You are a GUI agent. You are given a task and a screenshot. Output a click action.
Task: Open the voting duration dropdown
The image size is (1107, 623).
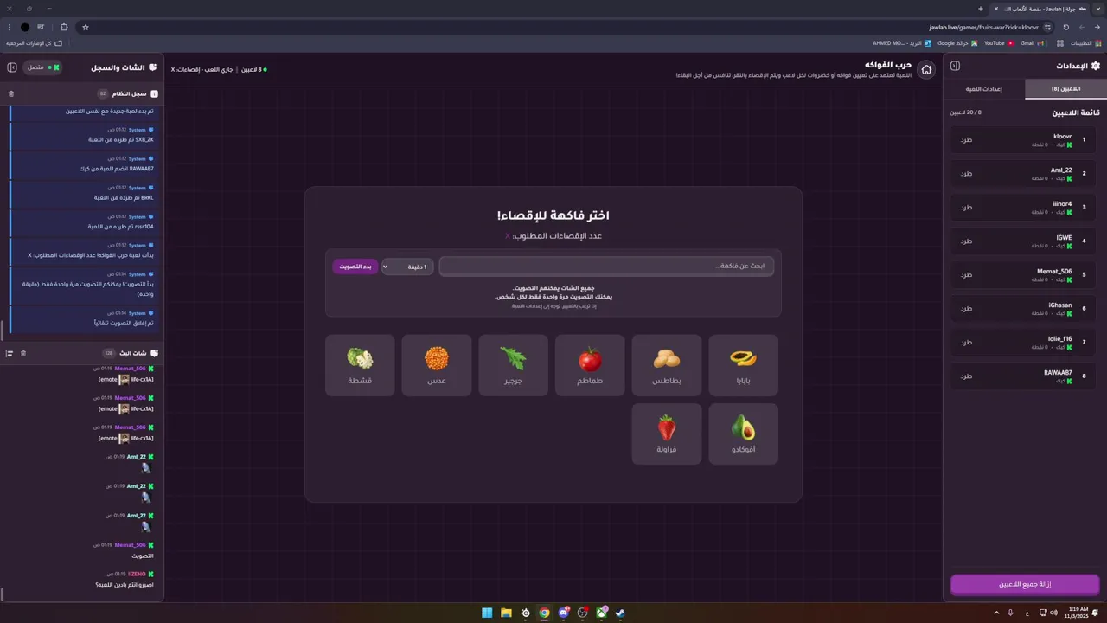pos(408,267)
